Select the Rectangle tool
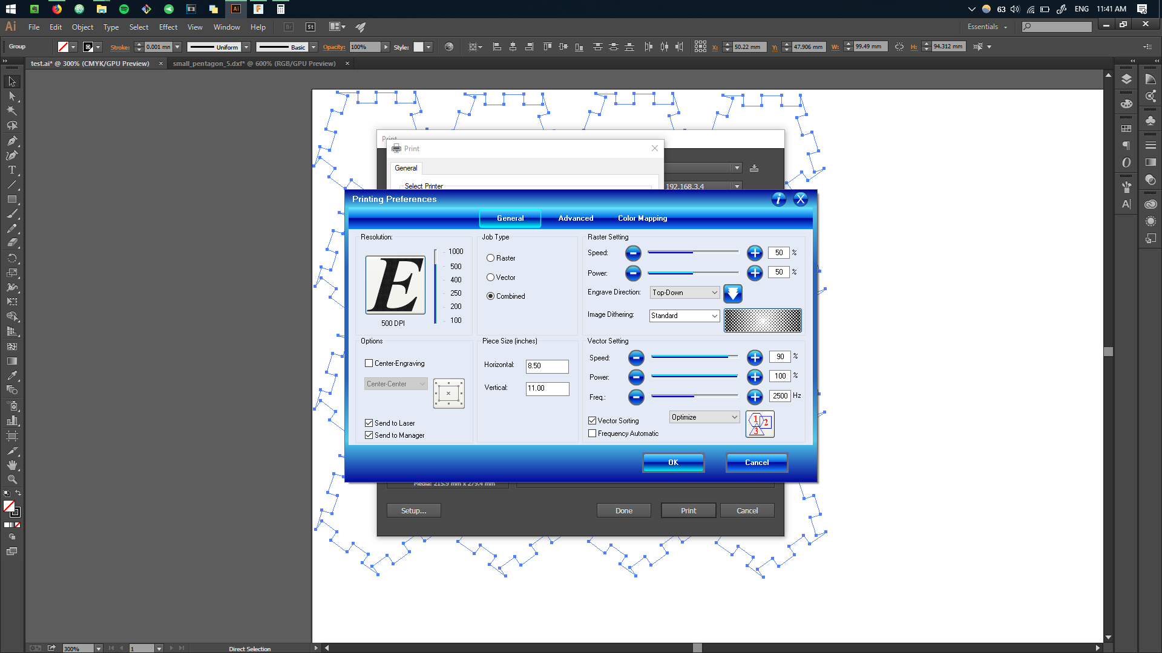1162x653 pixels. click(11, 199)
